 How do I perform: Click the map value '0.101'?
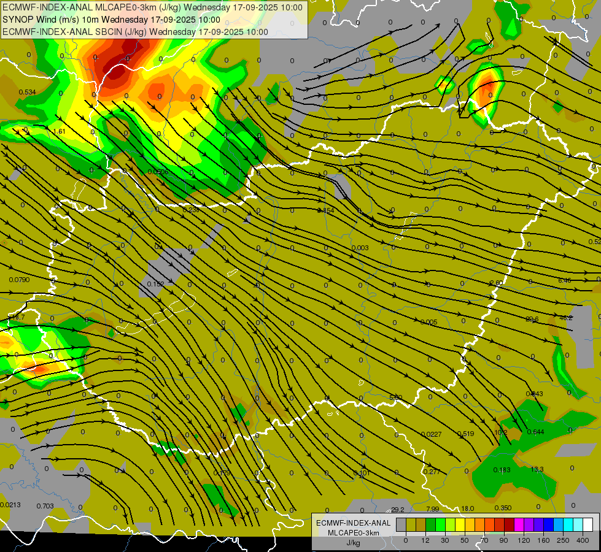[362, 473]
